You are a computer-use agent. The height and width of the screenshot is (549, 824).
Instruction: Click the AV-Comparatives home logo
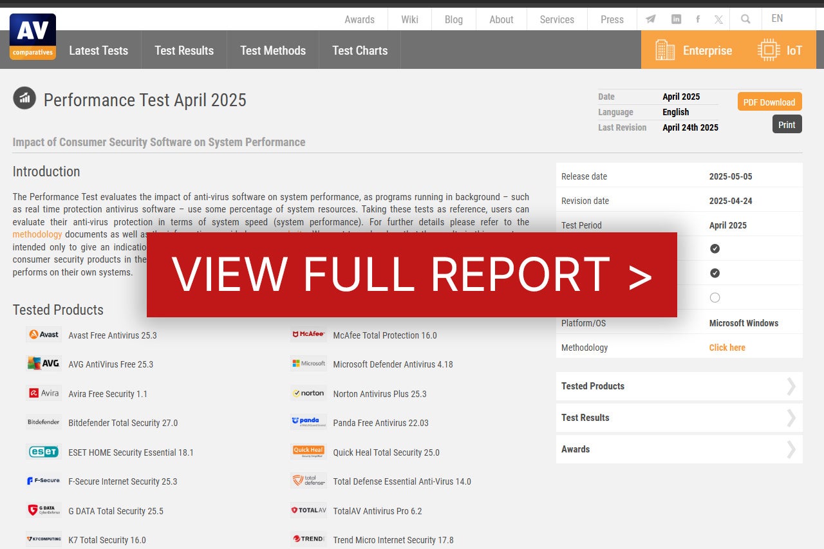click(33, 37)
